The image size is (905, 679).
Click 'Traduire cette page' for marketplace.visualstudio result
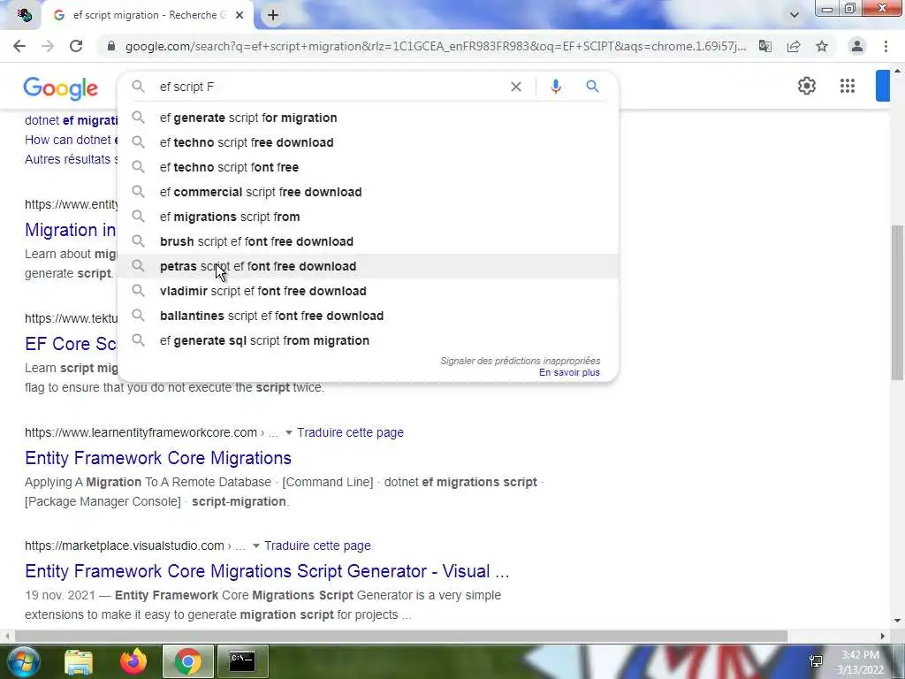(x=317, y=545)
